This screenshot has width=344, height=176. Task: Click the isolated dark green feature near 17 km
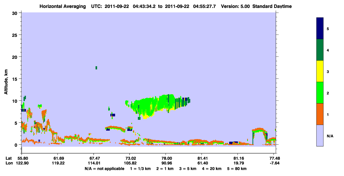96,68
